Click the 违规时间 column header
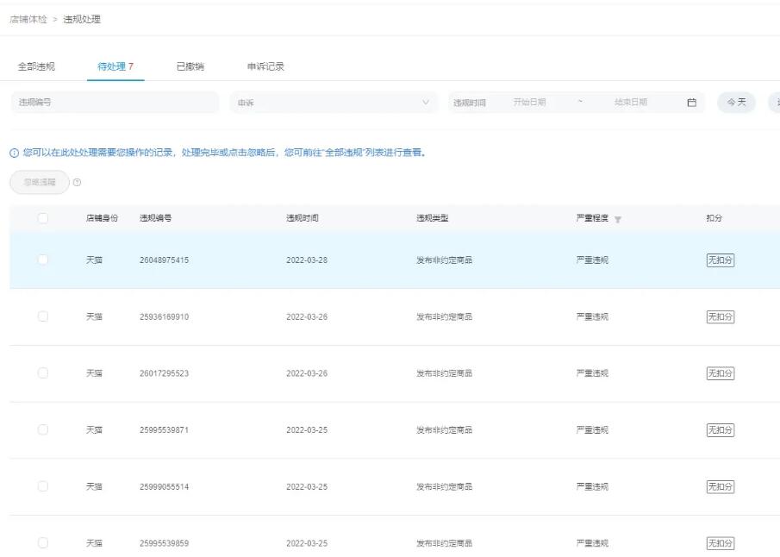Image resolution: width=780 pixels, height=557 pixels. tap(303, 218)
